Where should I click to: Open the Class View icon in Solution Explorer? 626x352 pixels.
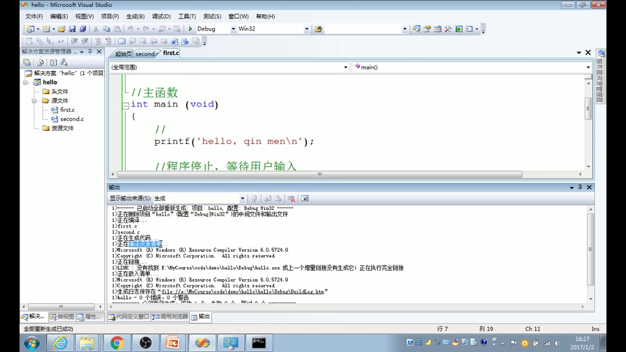[x=64, y=63]
